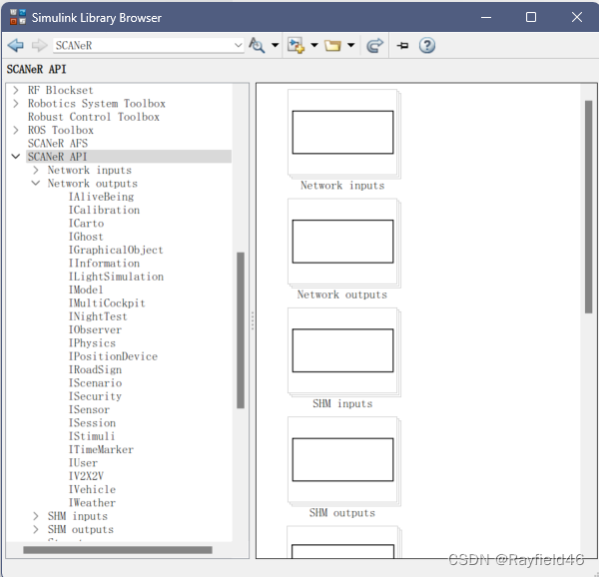
Task: Click the new model icon
Action: point(297,46)
